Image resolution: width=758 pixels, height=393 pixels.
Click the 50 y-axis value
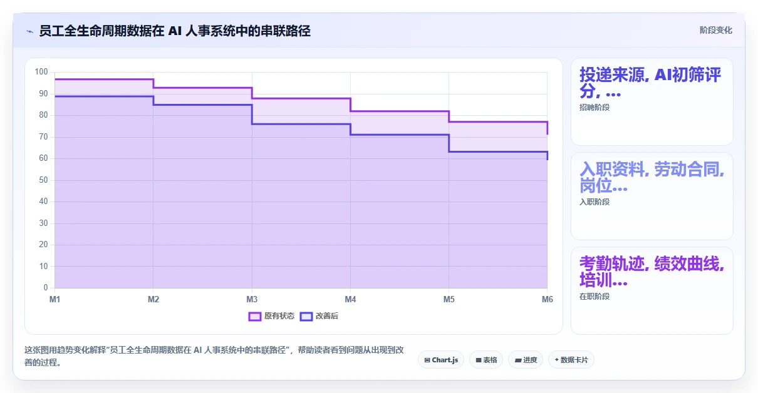pos(43,180)
